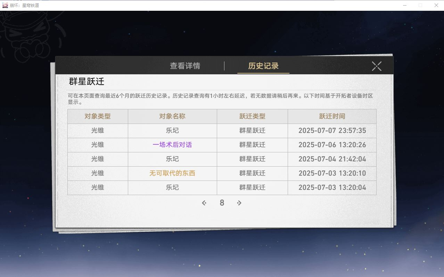Maximize the 崩坏：星穹铁道 window
The image size is (444, 277).
420,5
